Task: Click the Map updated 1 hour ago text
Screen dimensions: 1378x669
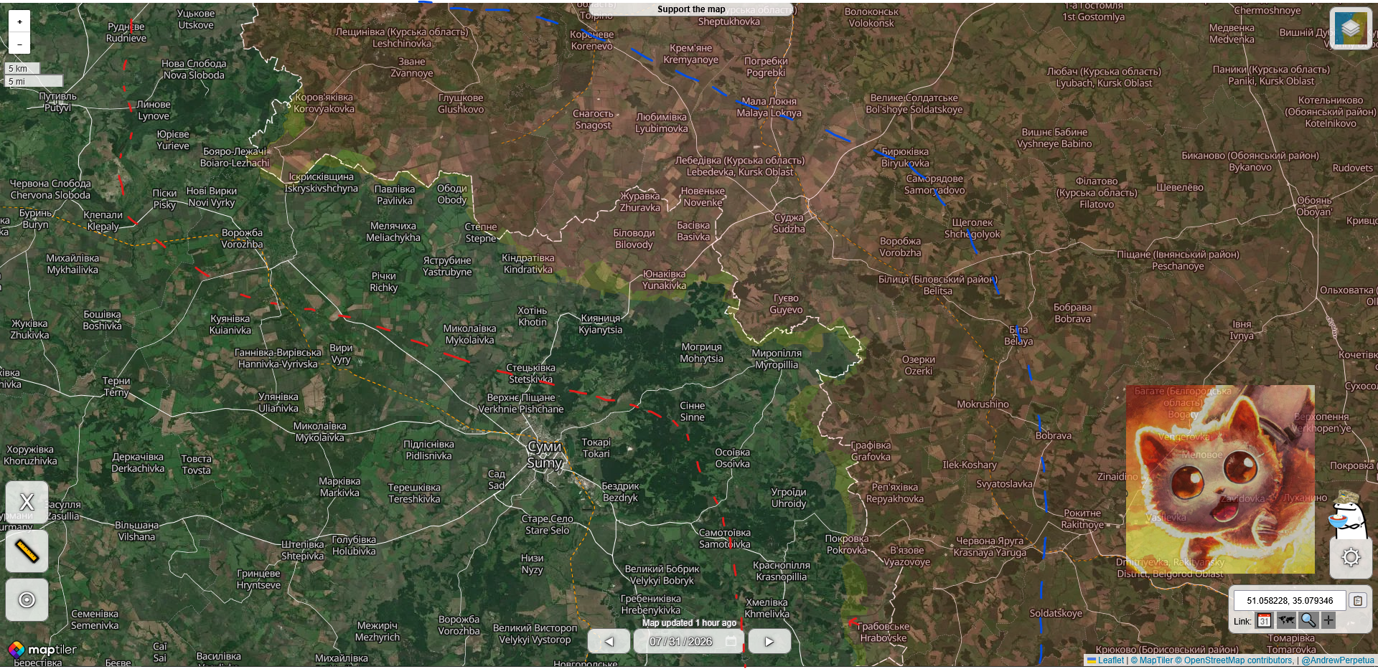Action: click(x=689, y=623)
